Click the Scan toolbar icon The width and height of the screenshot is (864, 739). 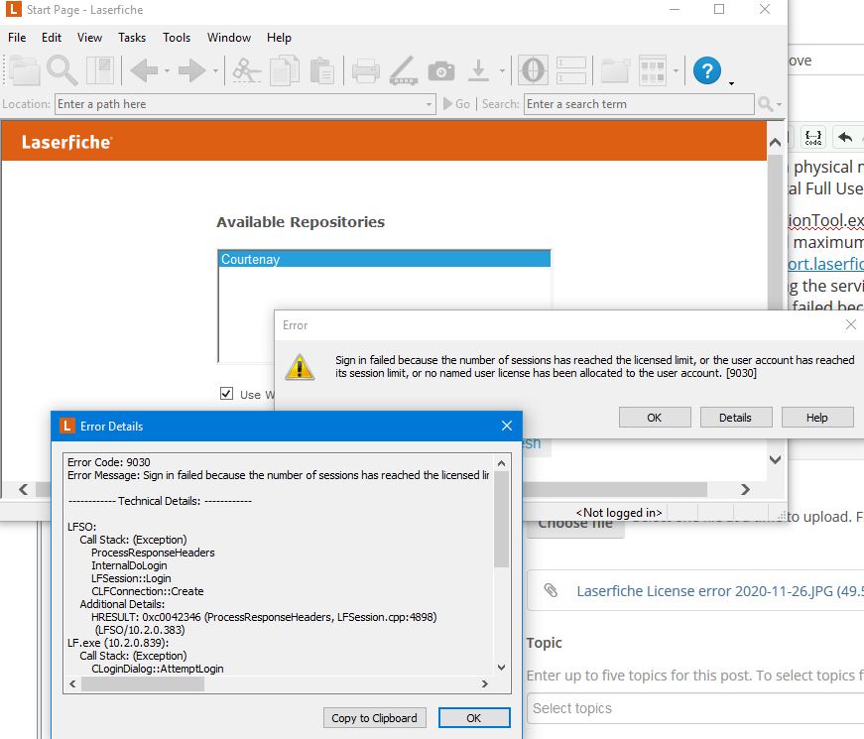[402, 70]
